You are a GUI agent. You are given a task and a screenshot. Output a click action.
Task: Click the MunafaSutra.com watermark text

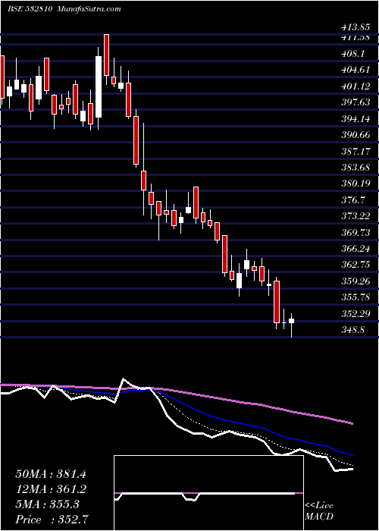pyautogui.click(x=89, y=9)
